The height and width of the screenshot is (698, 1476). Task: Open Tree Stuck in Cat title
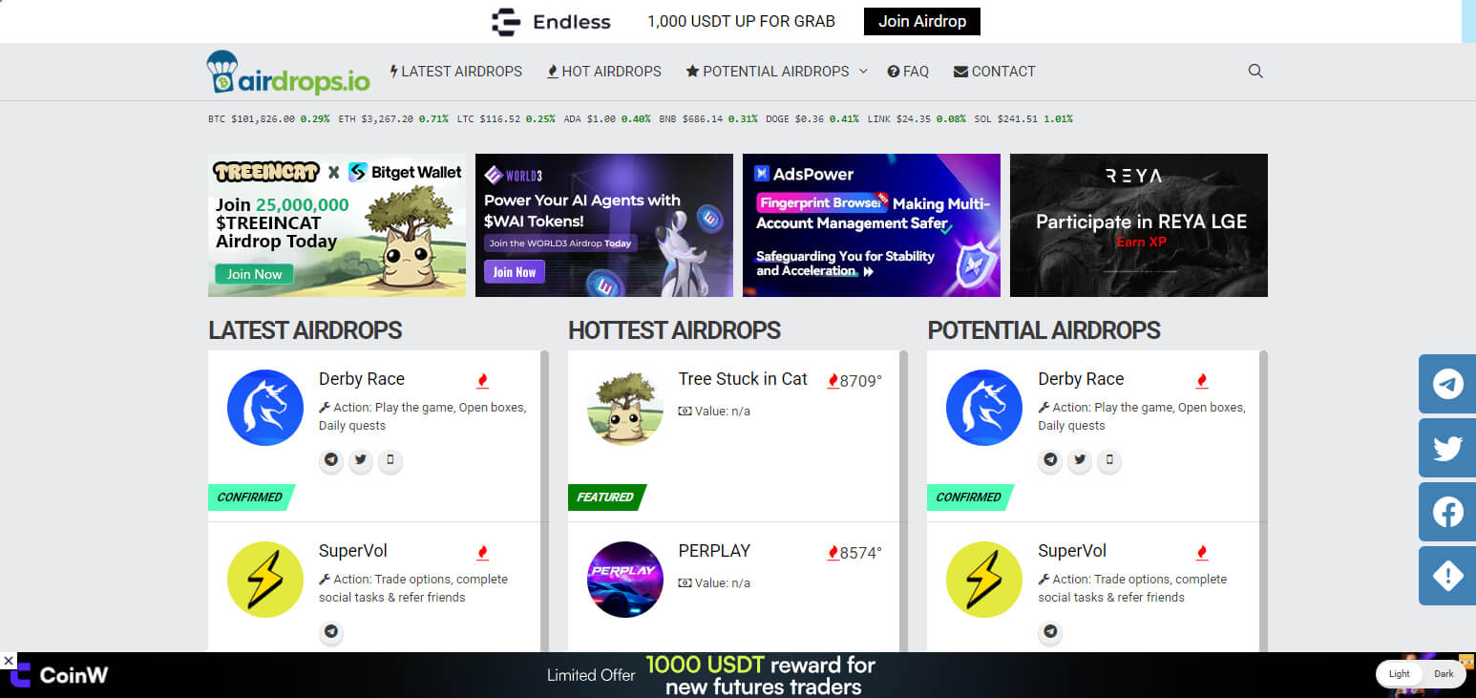743,379
